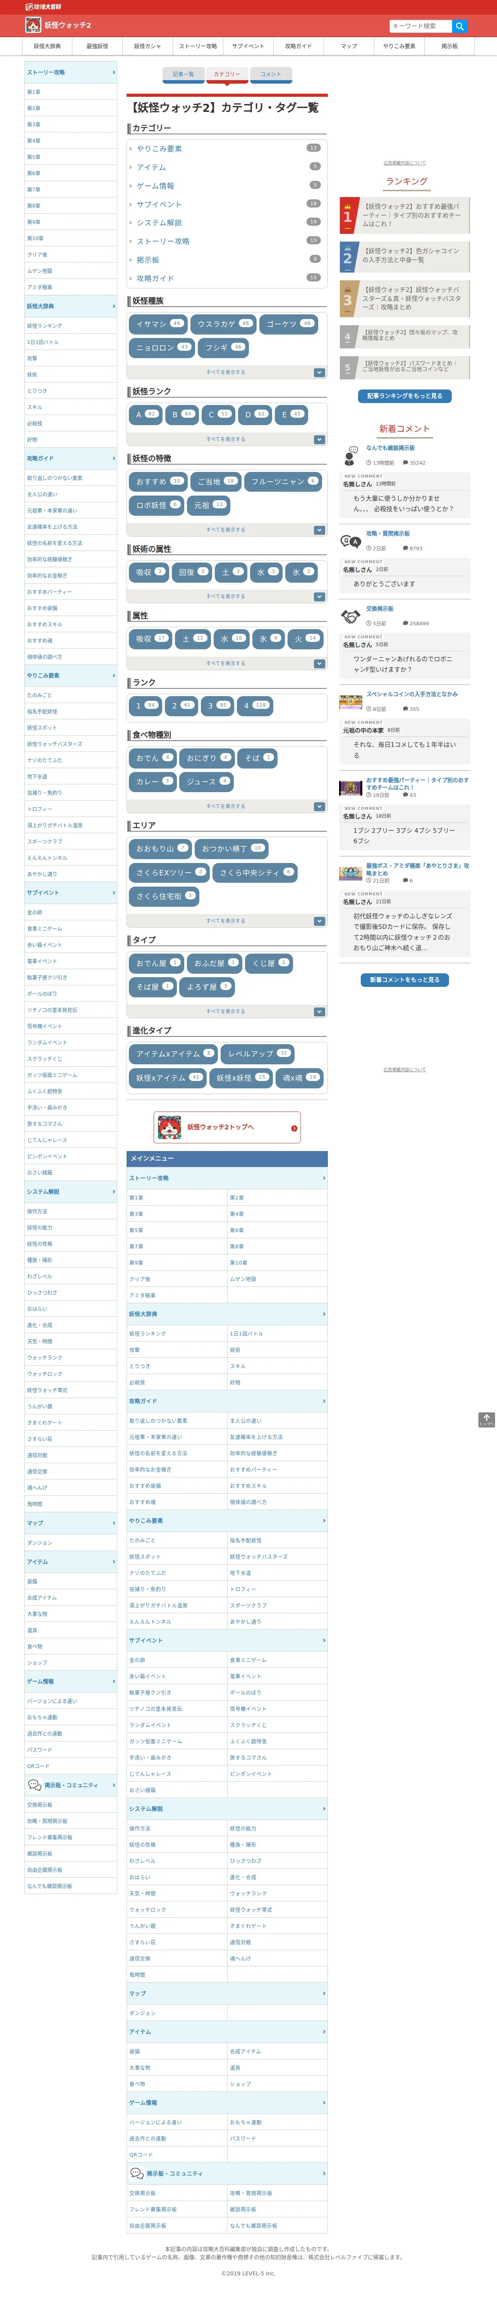The width and height of the screenshot is (497, 2323).
Task: Click the 妖怪ウォッチ2 game logo icon in header
Action: click(33, 25)
